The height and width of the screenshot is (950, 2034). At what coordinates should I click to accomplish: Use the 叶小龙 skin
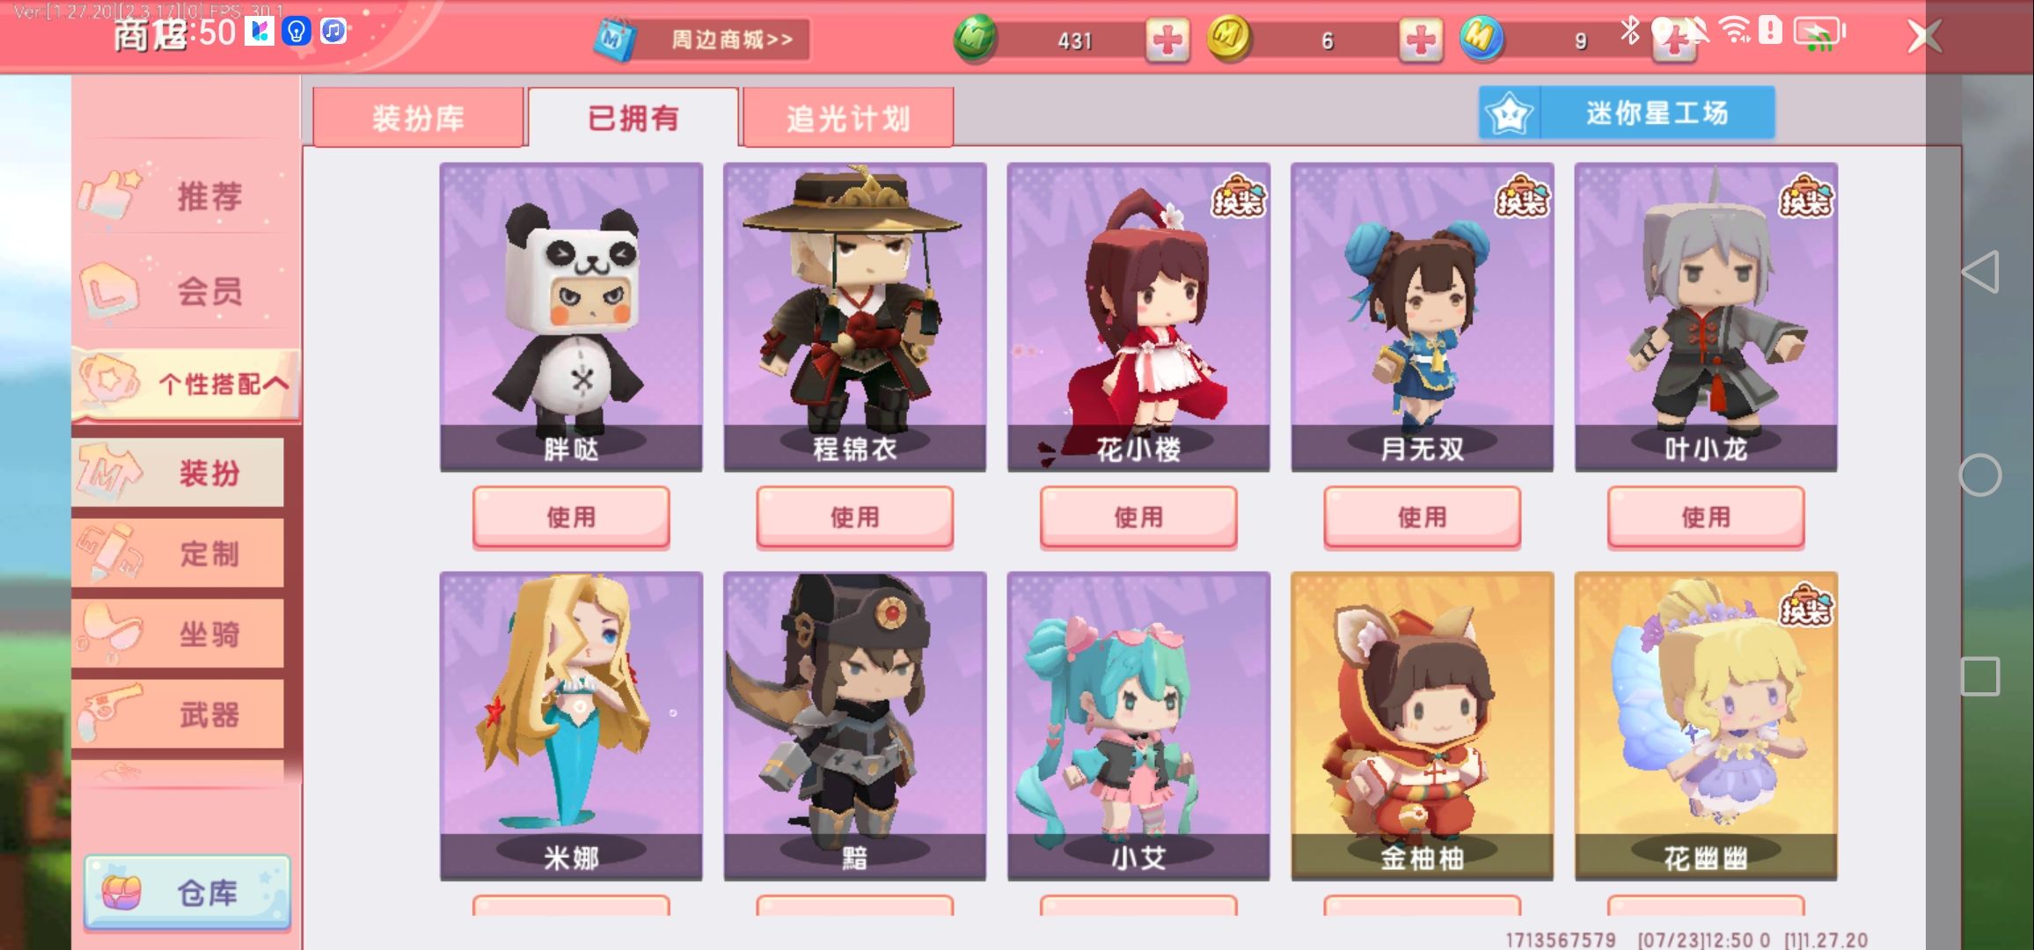pos(1706,517)
